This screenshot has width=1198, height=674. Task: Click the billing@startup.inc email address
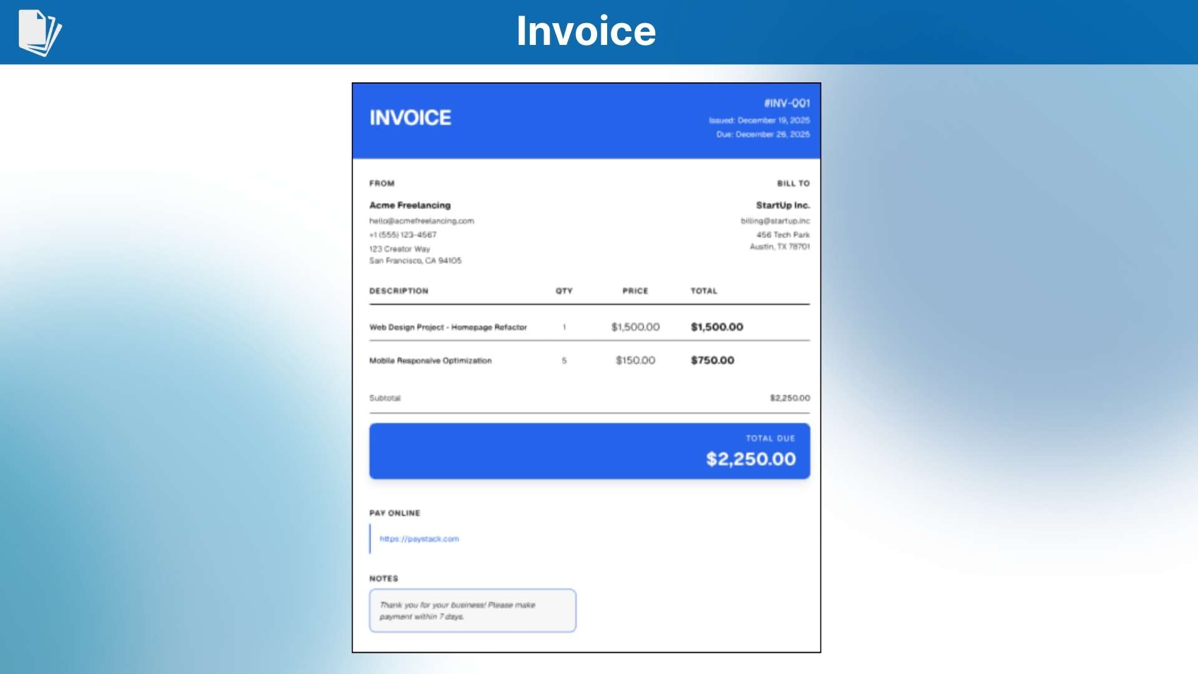coord(774,221)
